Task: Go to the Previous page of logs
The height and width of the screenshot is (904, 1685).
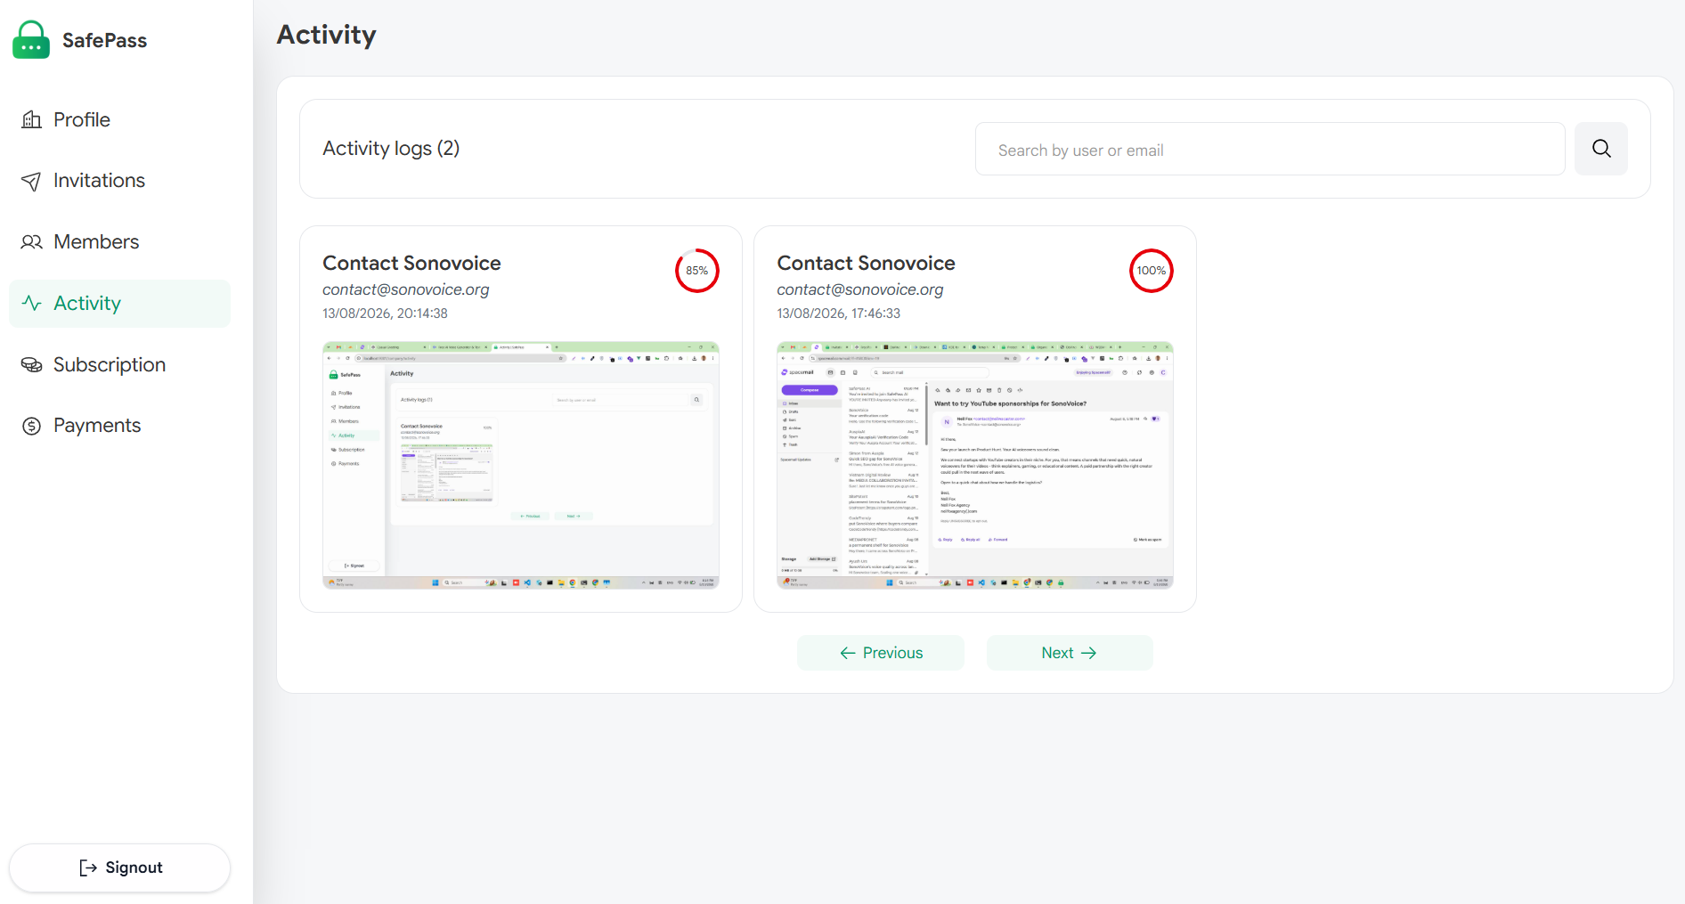Action: click(881, 653)
